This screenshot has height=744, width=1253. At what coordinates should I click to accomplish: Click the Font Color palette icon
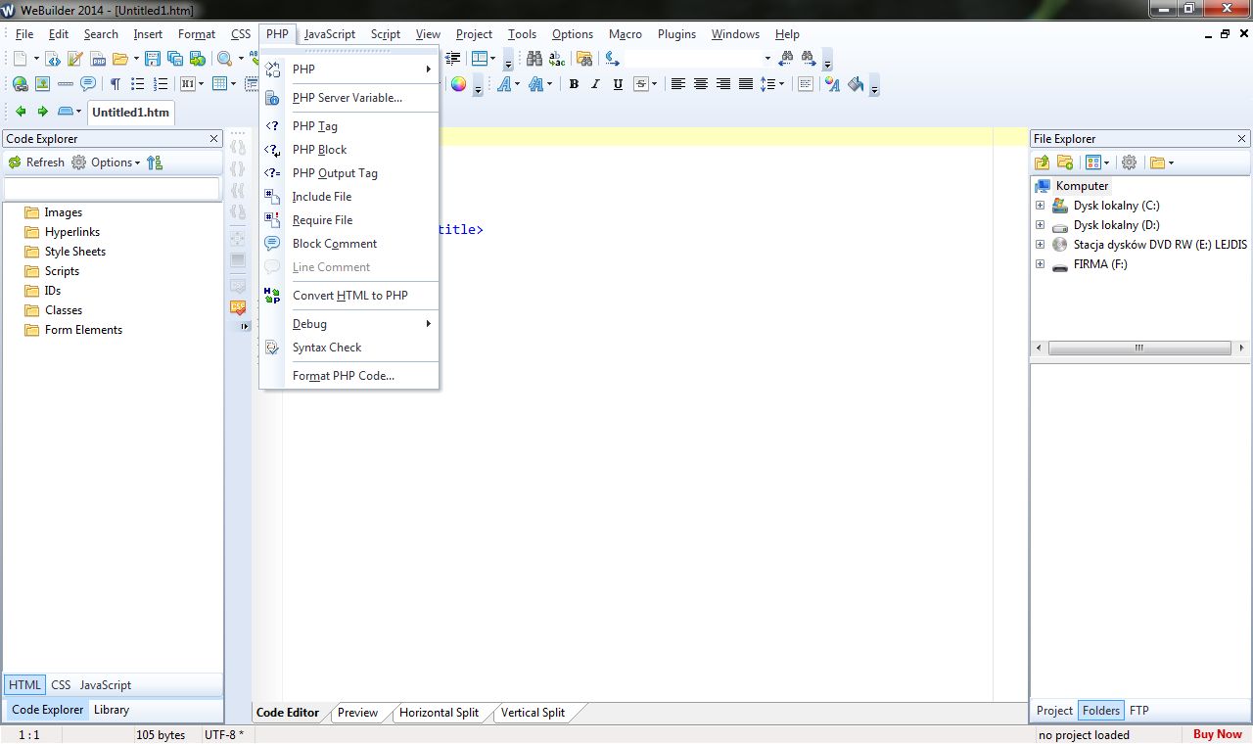[x=832, y=84]
